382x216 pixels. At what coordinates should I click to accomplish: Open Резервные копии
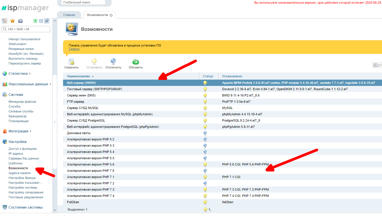21,49
